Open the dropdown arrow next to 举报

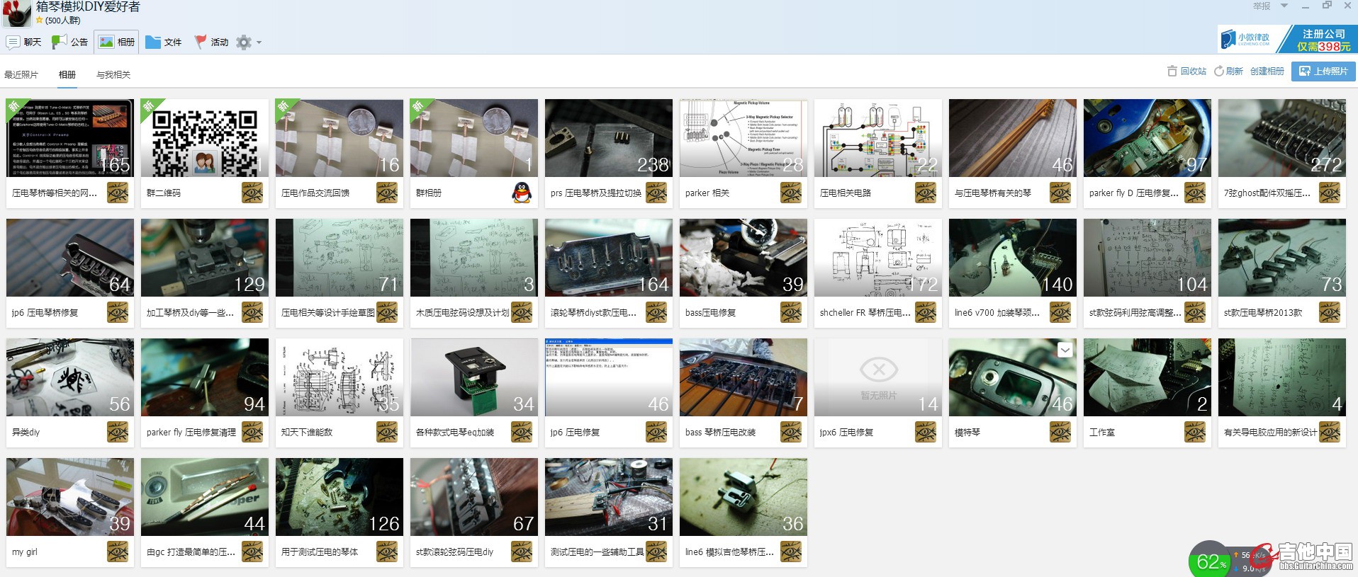coord(1284,6)
